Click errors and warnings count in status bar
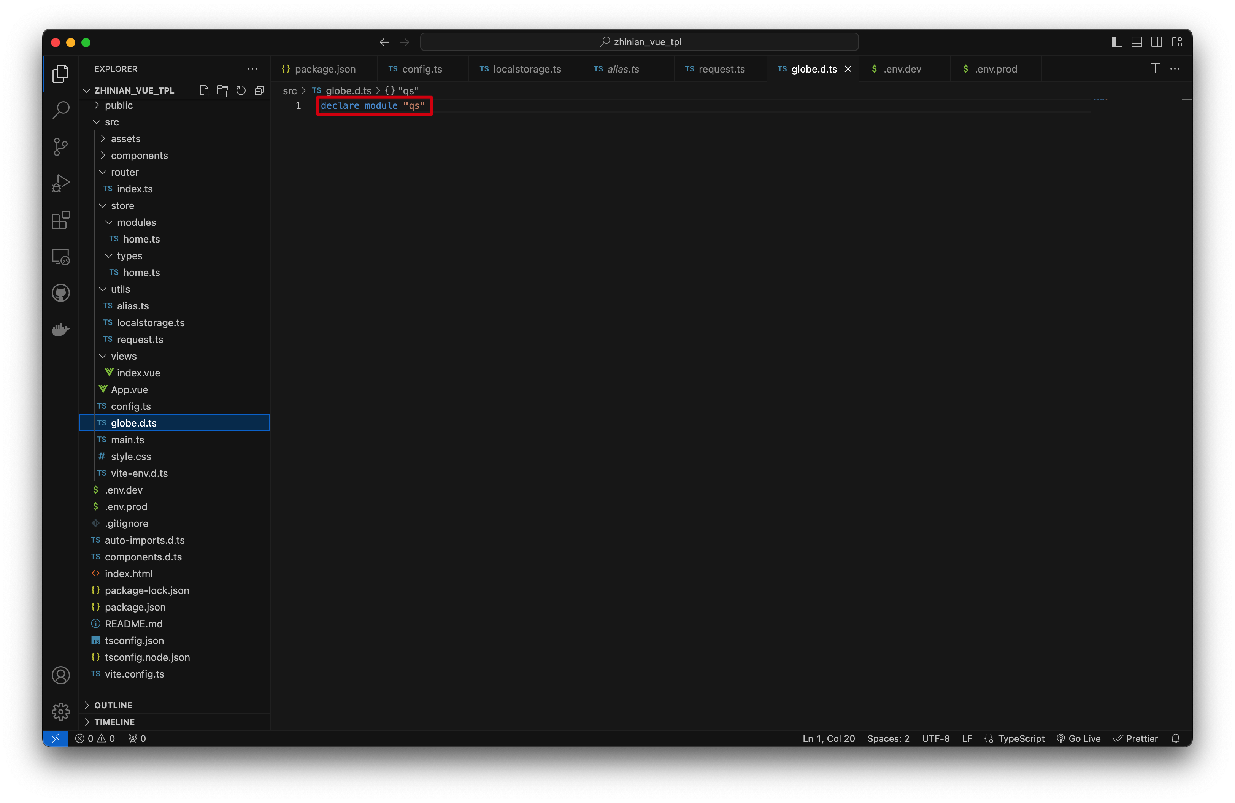The height and width of the screenshot is (803, 1235). click(x=95, y=738)
